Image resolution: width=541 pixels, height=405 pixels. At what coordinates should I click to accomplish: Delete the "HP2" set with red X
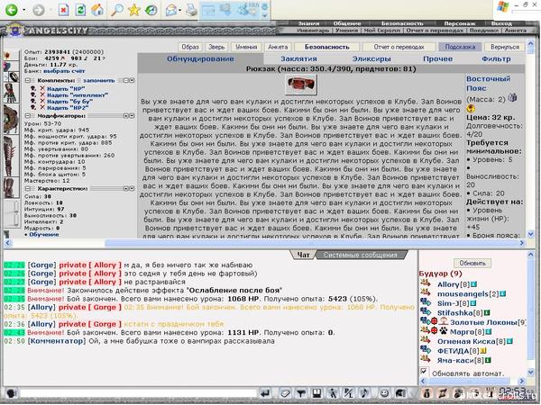[x=42, y=107]
